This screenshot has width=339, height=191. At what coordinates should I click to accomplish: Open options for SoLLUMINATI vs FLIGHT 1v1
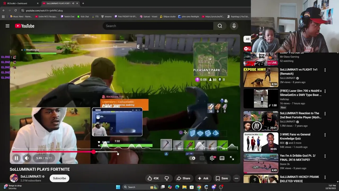pyautogui.click(x=325, y=70)
